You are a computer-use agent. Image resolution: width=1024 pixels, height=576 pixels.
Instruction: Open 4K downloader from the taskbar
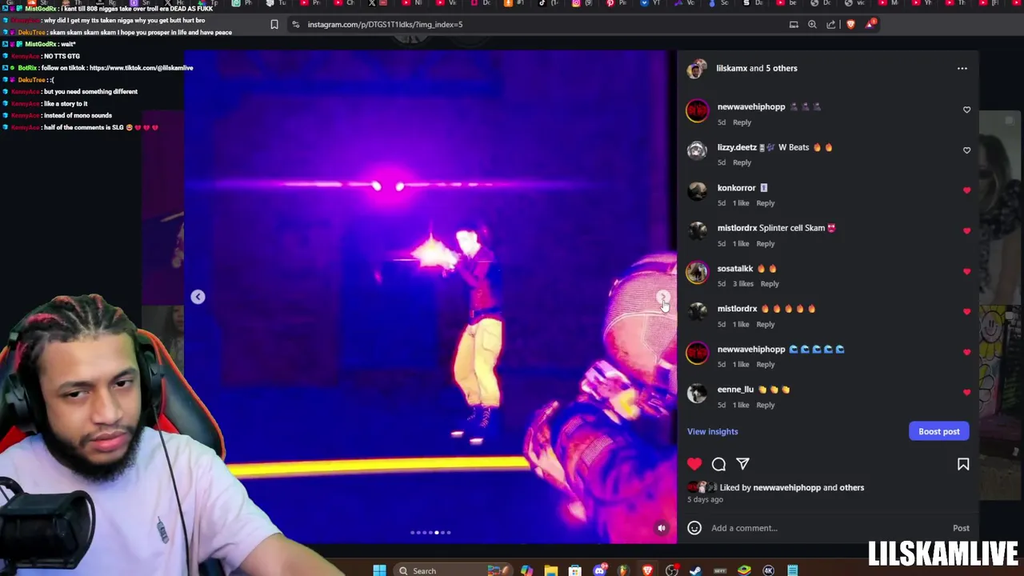(x=768, y=570)
